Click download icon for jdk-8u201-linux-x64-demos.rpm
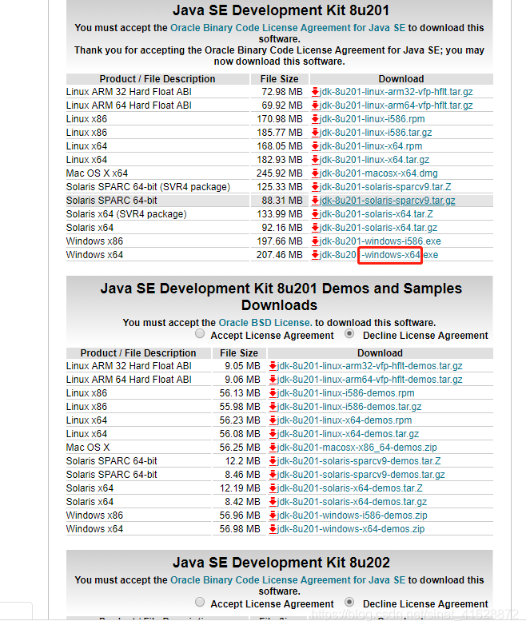 [273, 420]
